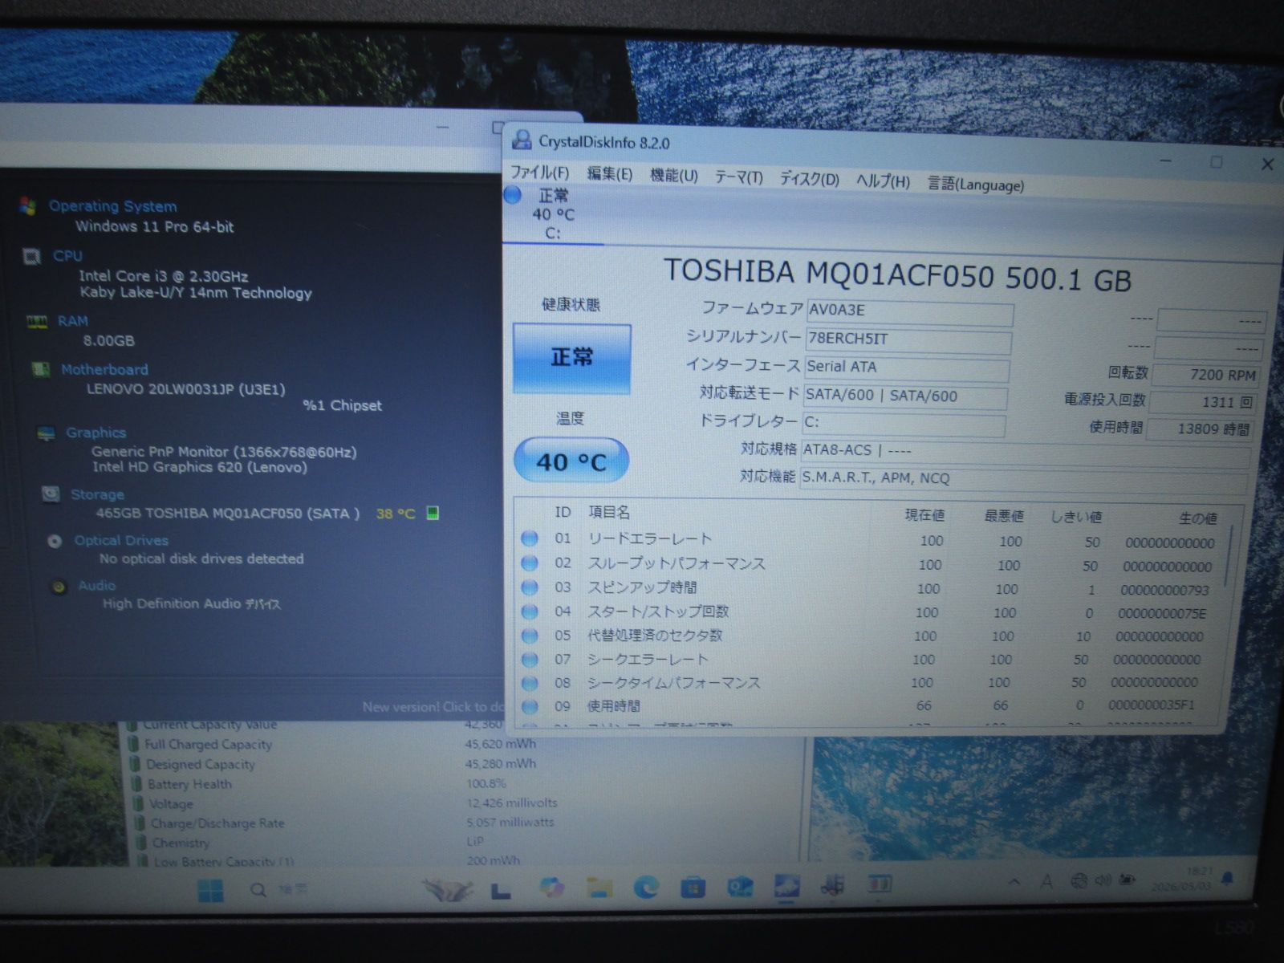Open the Windows Start button
The width and height of the screenshot is (1284, 963).
tap(210, 890)
